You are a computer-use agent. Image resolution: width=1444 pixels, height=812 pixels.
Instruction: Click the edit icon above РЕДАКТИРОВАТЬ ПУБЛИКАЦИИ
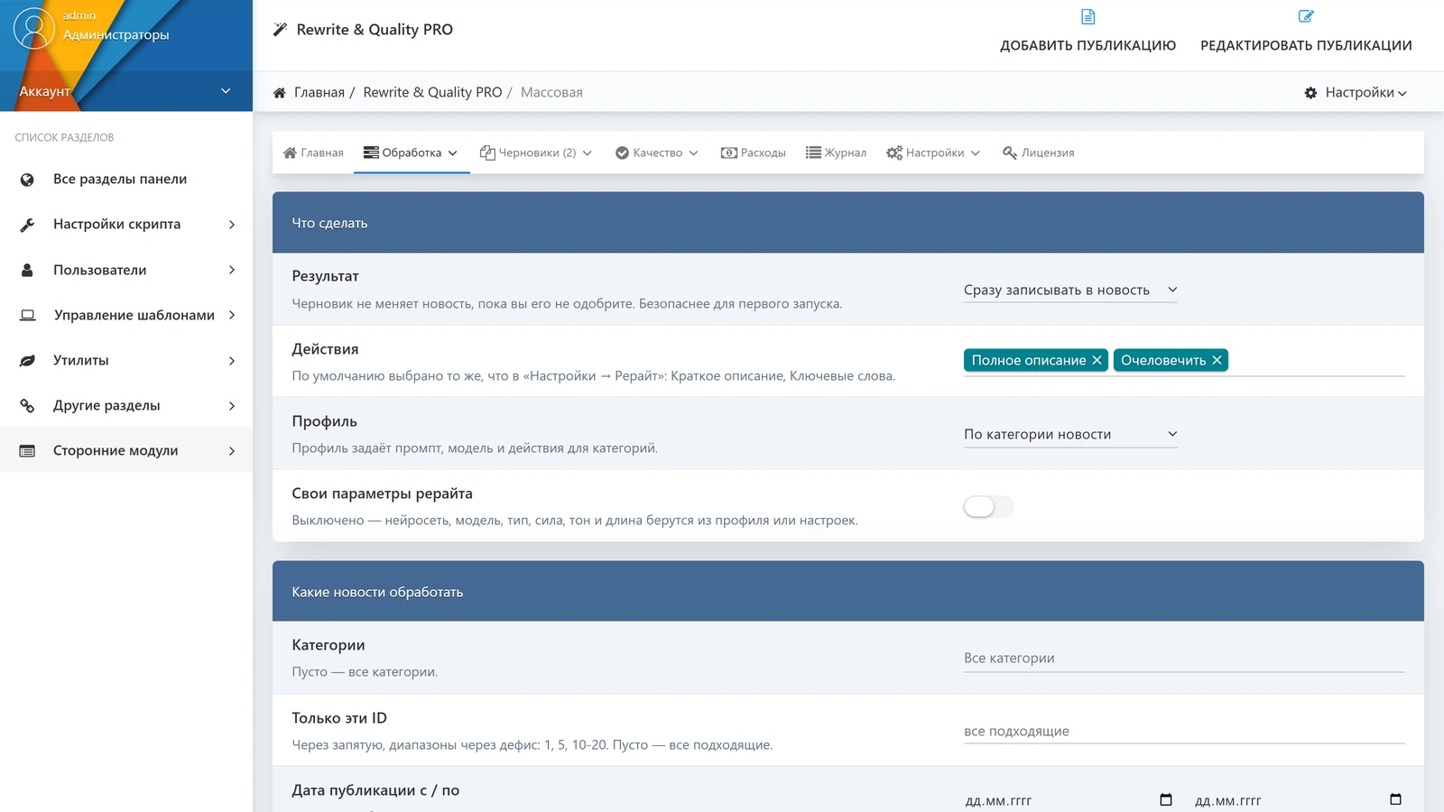(x=1306, y=16)
